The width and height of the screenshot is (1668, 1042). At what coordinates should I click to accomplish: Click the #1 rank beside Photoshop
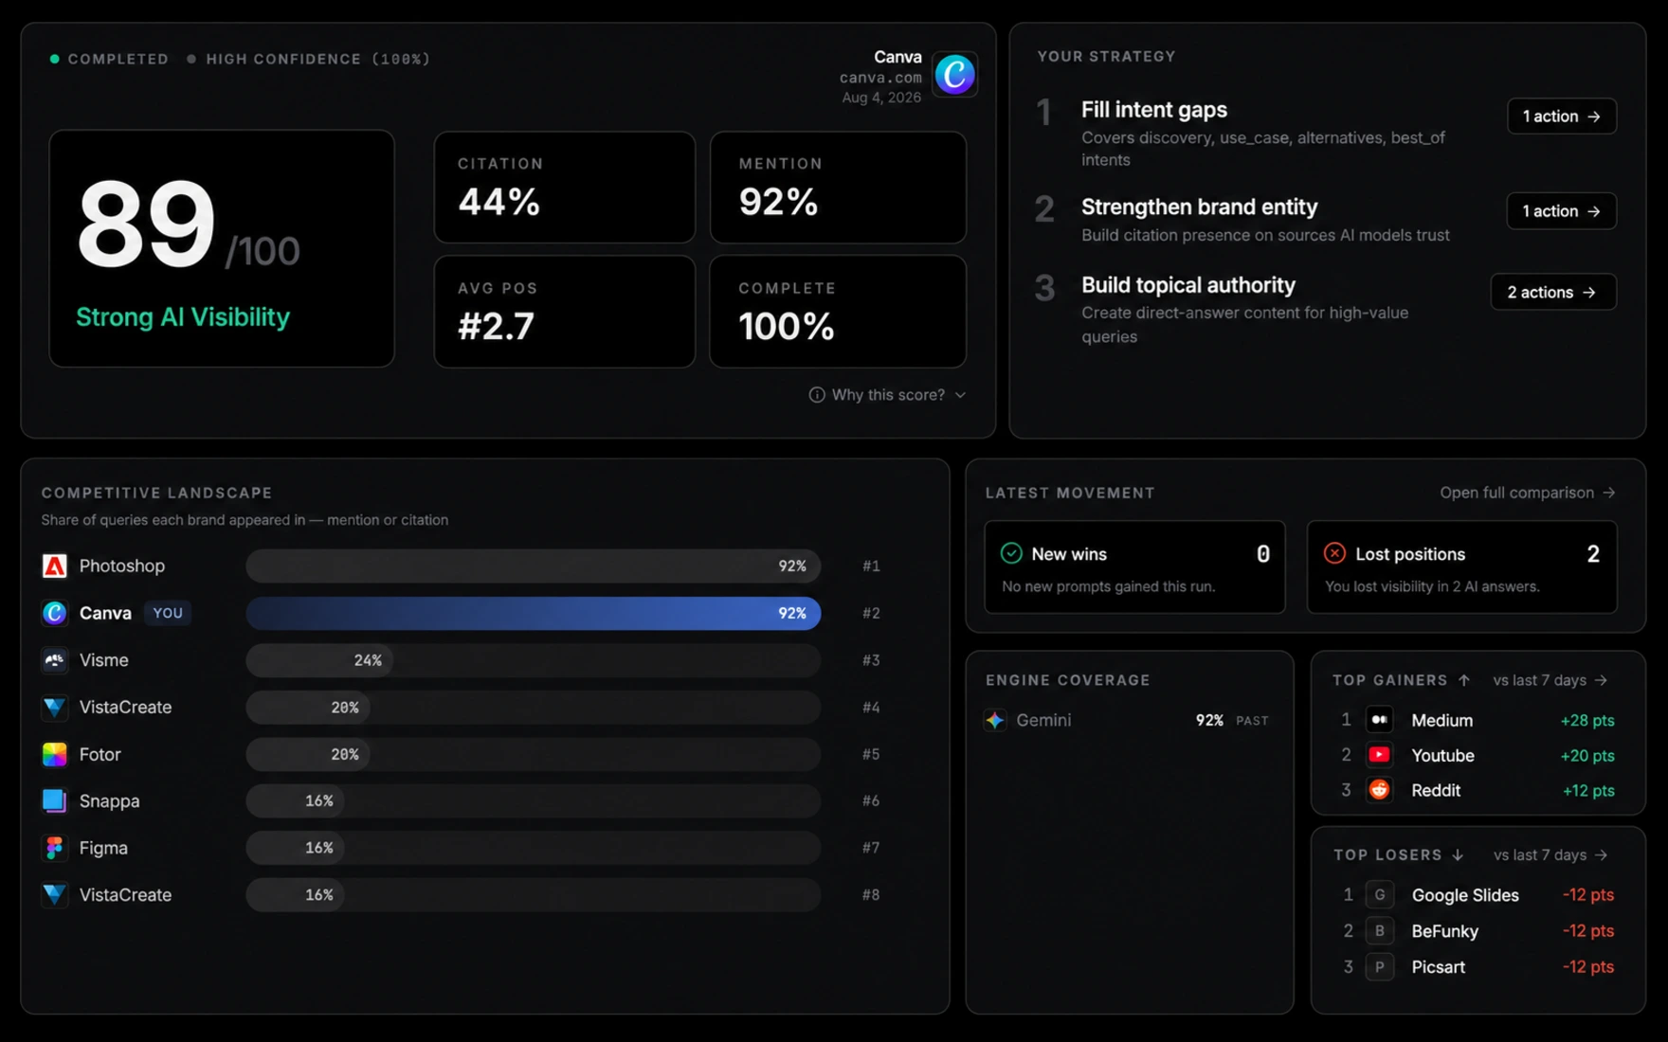pos(871,566)
